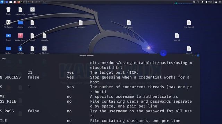The height and width of the screenshot is (124, 222).
Task: Click 'The target port (TCP)' description text
Action: click(x=114, y=73)
